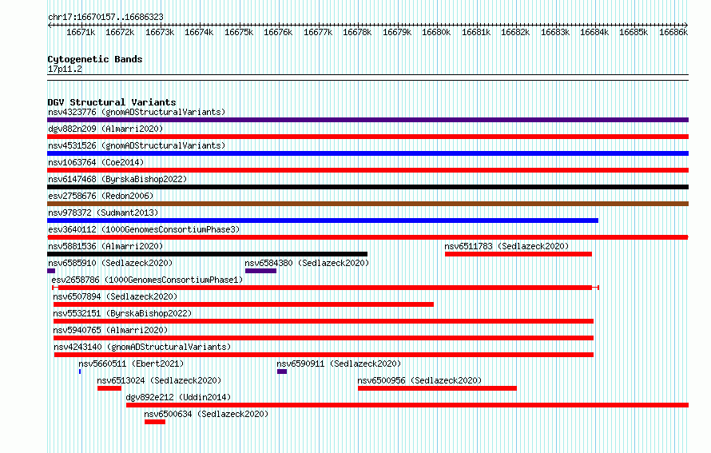
Task: Select the blue nsv4531526 variant bar
Action: (x=367, y=153)
